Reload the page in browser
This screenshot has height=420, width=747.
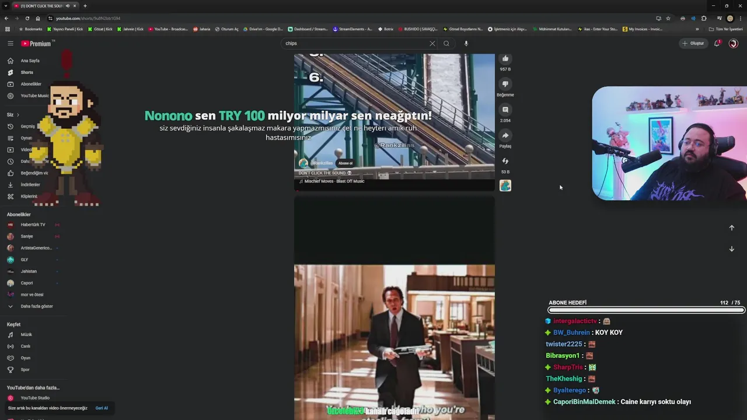27,18
